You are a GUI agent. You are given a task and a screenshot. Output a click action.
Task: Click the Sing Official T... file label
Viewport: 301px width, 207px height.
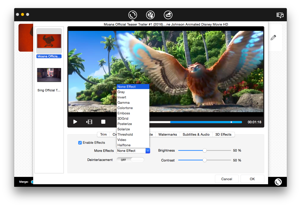click(49, 90)
